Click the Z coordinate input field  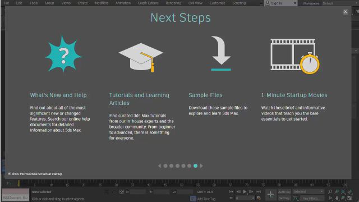pyautogui.click(x=185, y=192)
